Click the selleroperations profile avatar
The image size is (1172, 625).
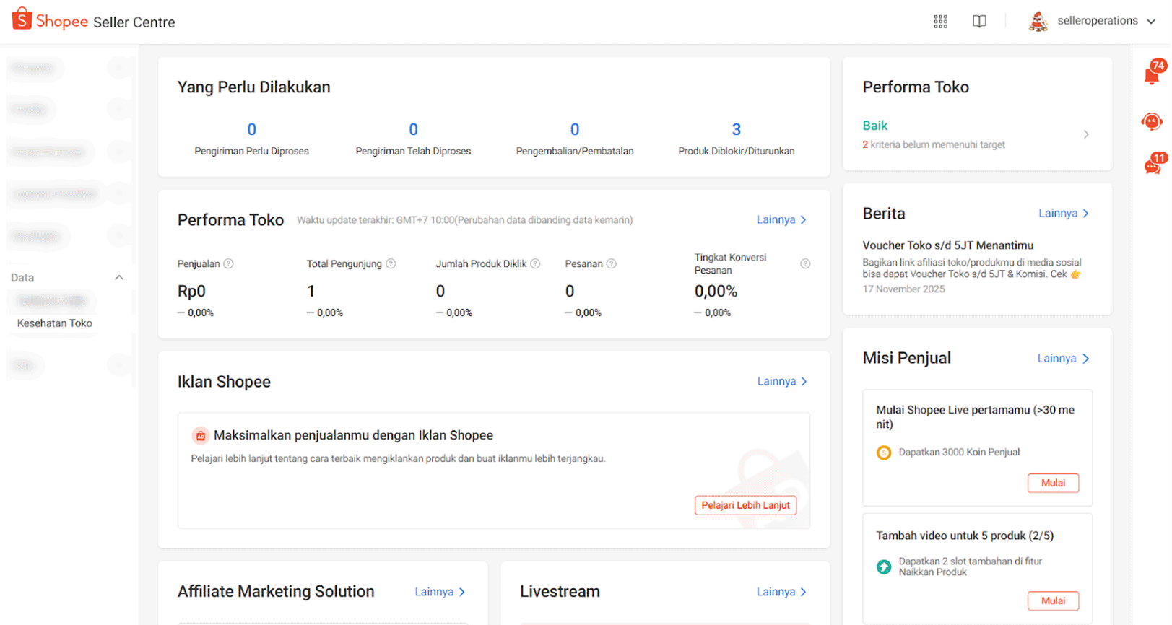1038,22
